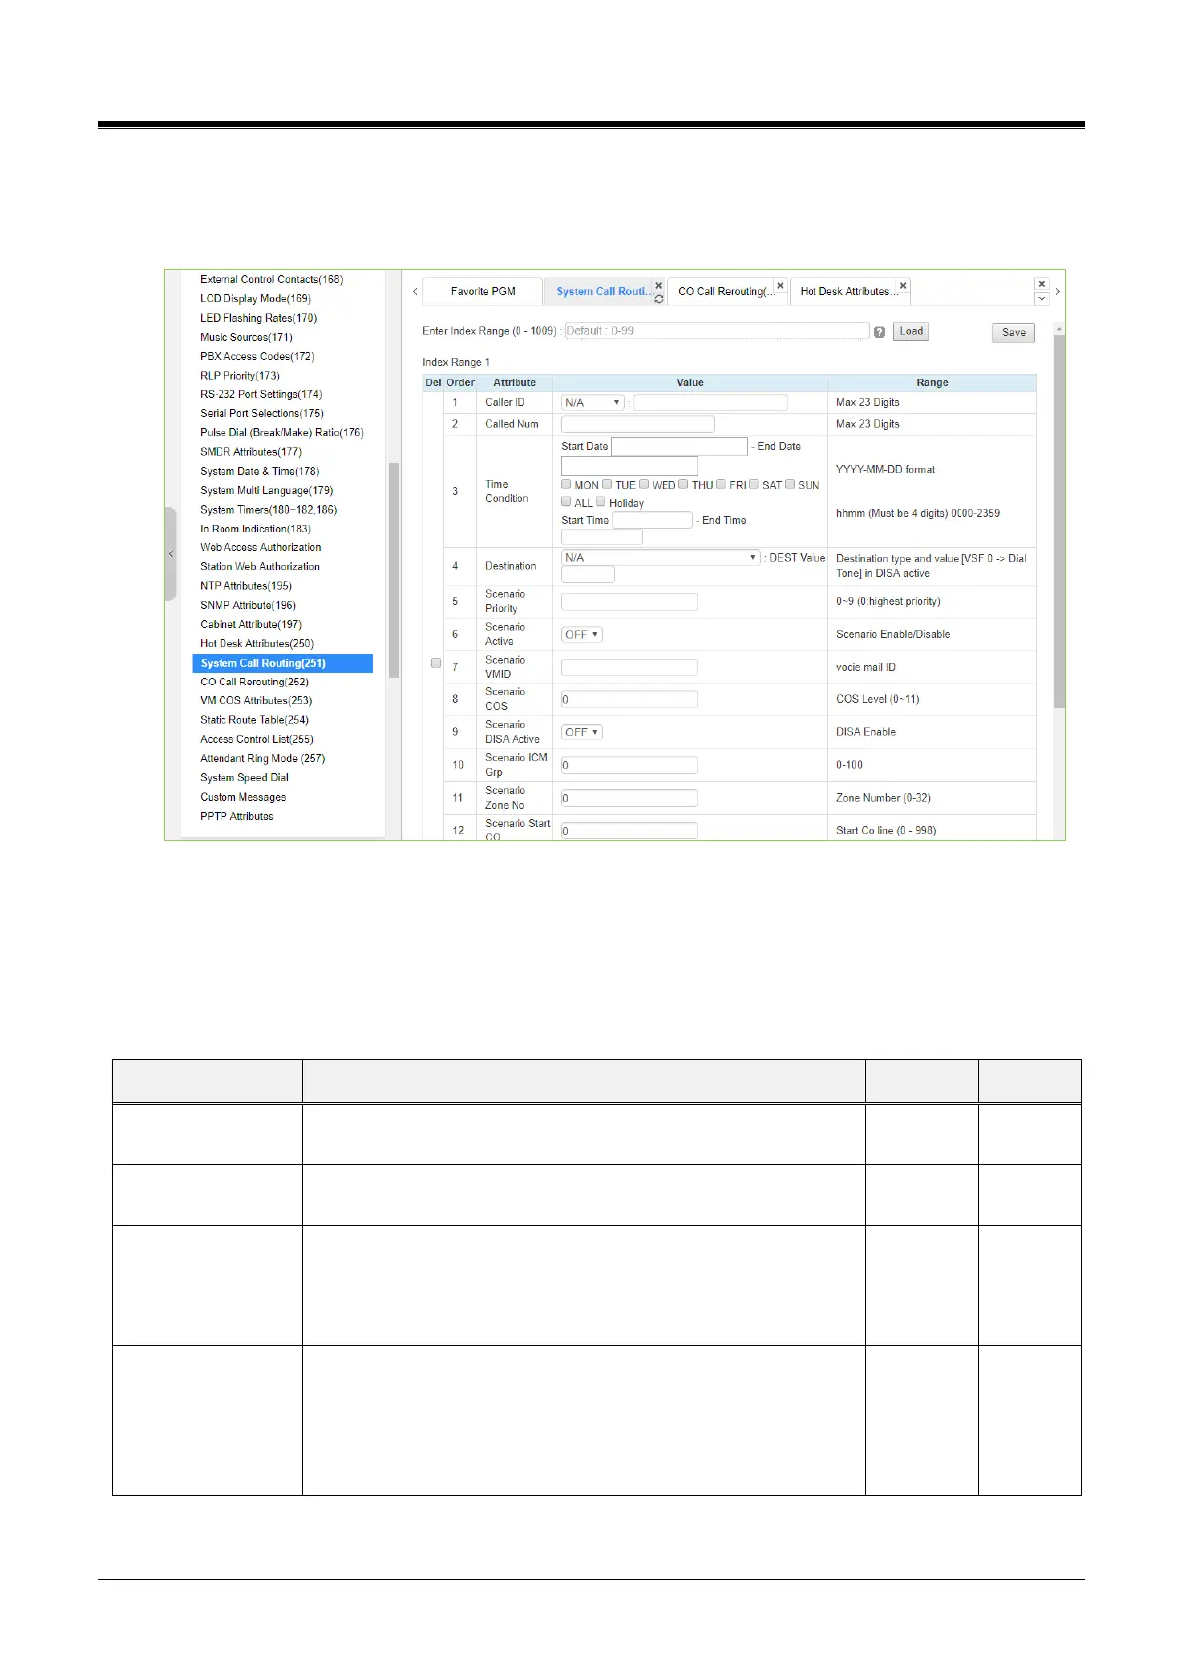Close all tabs with top-right X icon
Screen dimensions: 1183x1673
tap(1042, 284)
